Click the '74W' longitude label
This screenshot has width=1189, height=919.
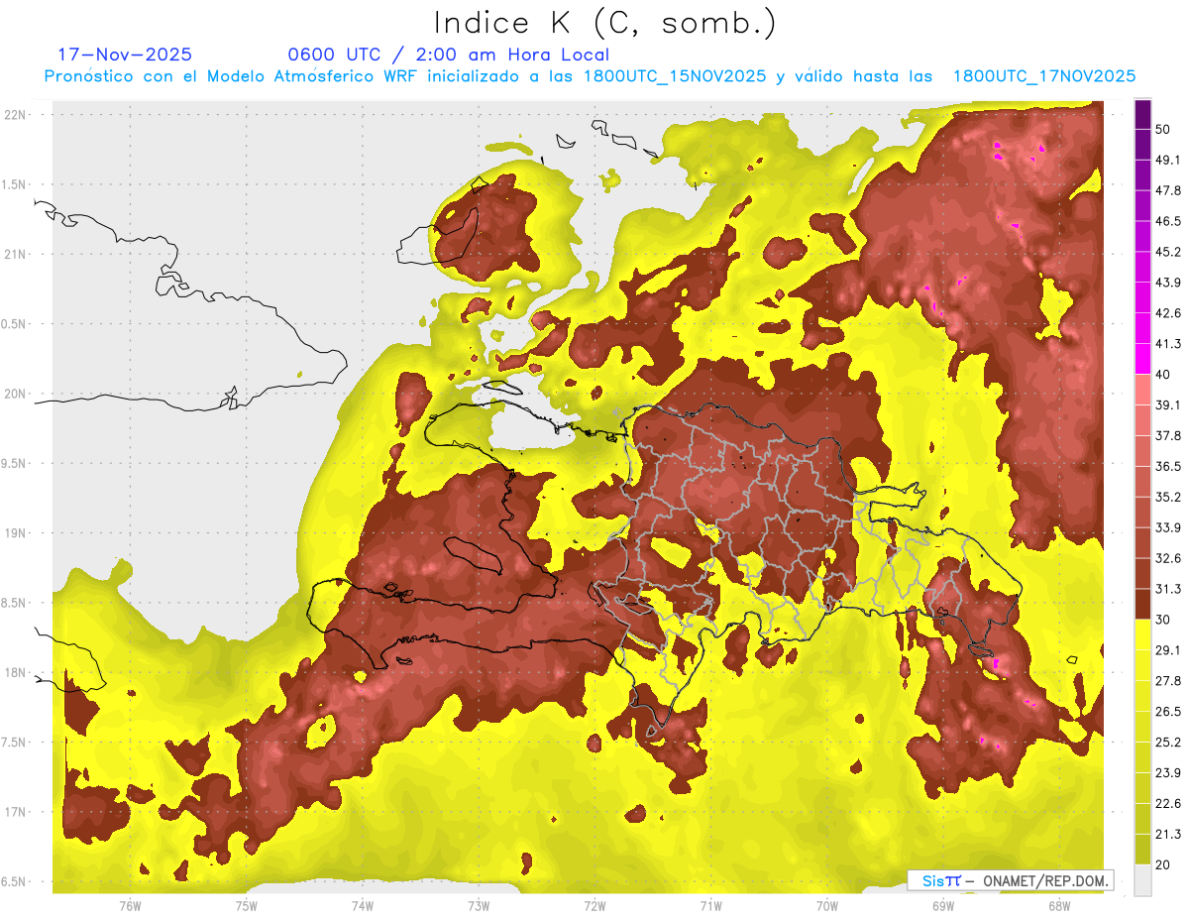click(x=362, y=906)
